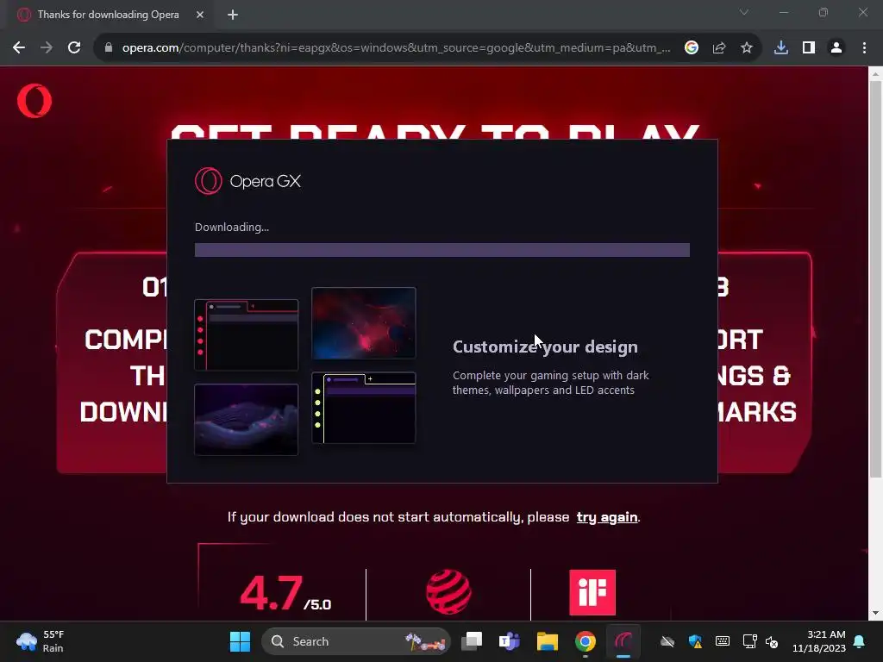The height and width of the screenshot is (662, 883).
Task: Click the page vertical scrollbar
Action: tap(876, 278)
